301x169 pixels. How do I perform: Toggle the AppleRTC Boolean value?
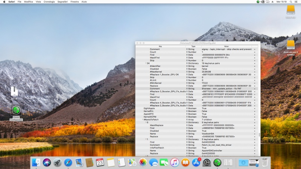click(x=204, y=114)
